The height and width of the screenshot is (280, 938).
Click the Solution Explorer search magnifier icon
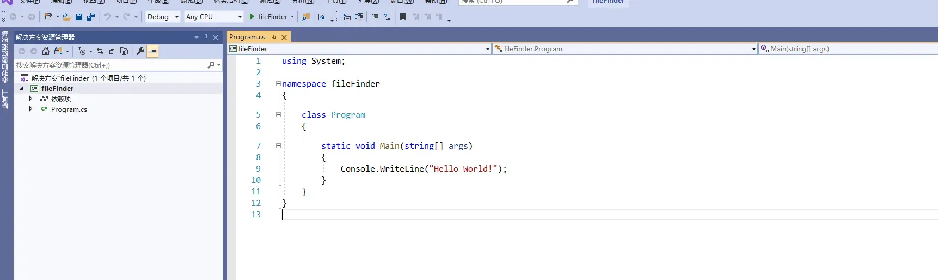point(211,65)
